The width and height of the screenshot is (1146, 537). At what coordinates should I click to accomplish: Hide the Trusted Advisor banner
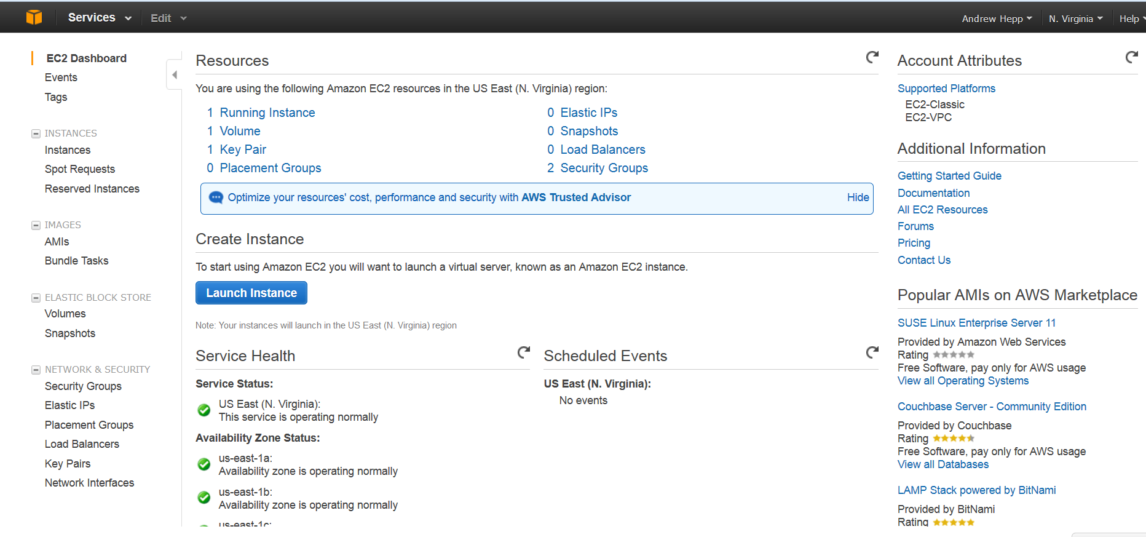pos(858,197)
